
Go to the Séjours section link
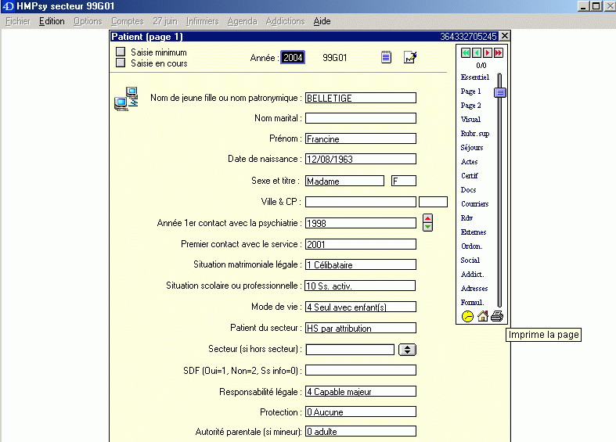[x=472, y=148]
